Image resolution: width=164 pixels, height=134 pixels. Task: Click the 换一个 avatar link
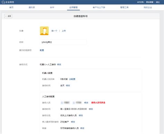point(54,31)
